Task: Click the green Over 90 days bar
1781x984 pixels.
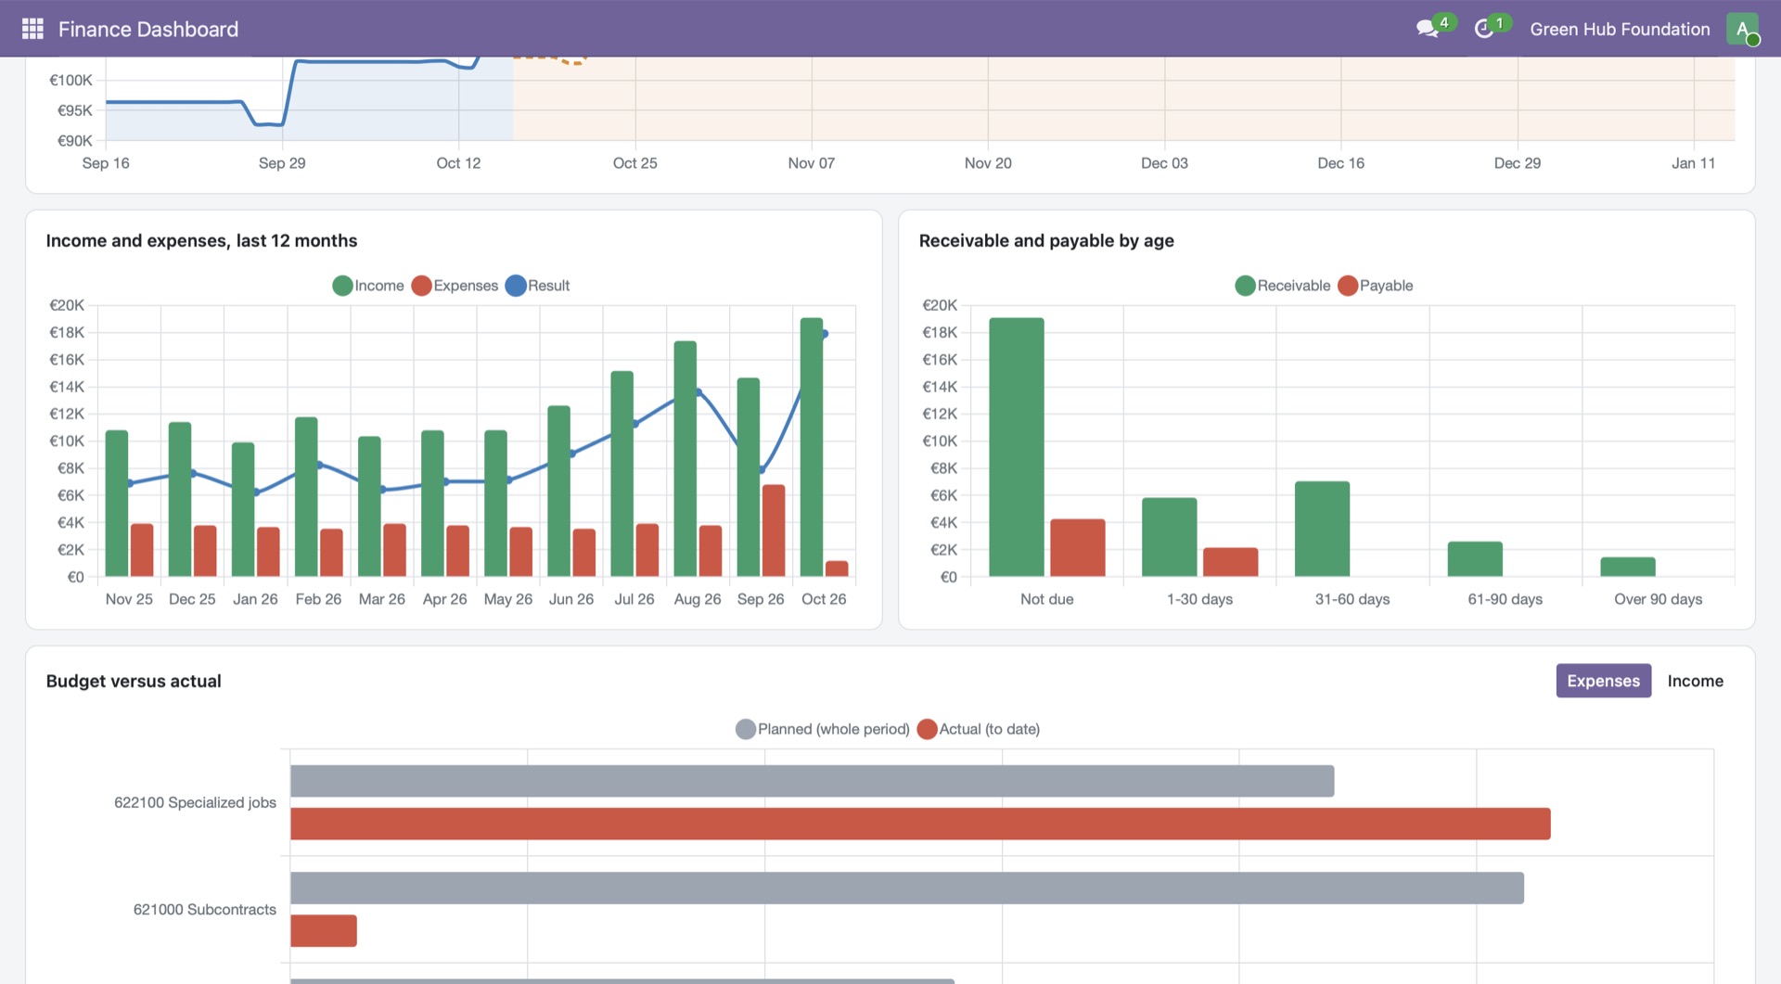Action: 1628,567
